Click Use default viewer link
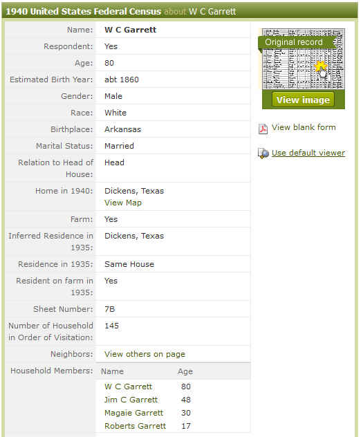The width and height of the screenshot is (363, 437). 308,153
